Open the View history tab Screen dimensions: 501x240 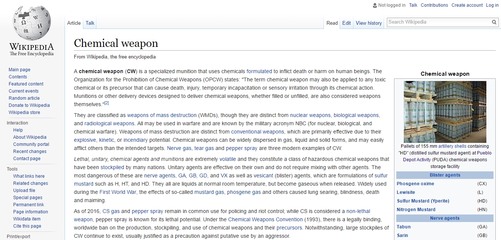pos(369,23)
